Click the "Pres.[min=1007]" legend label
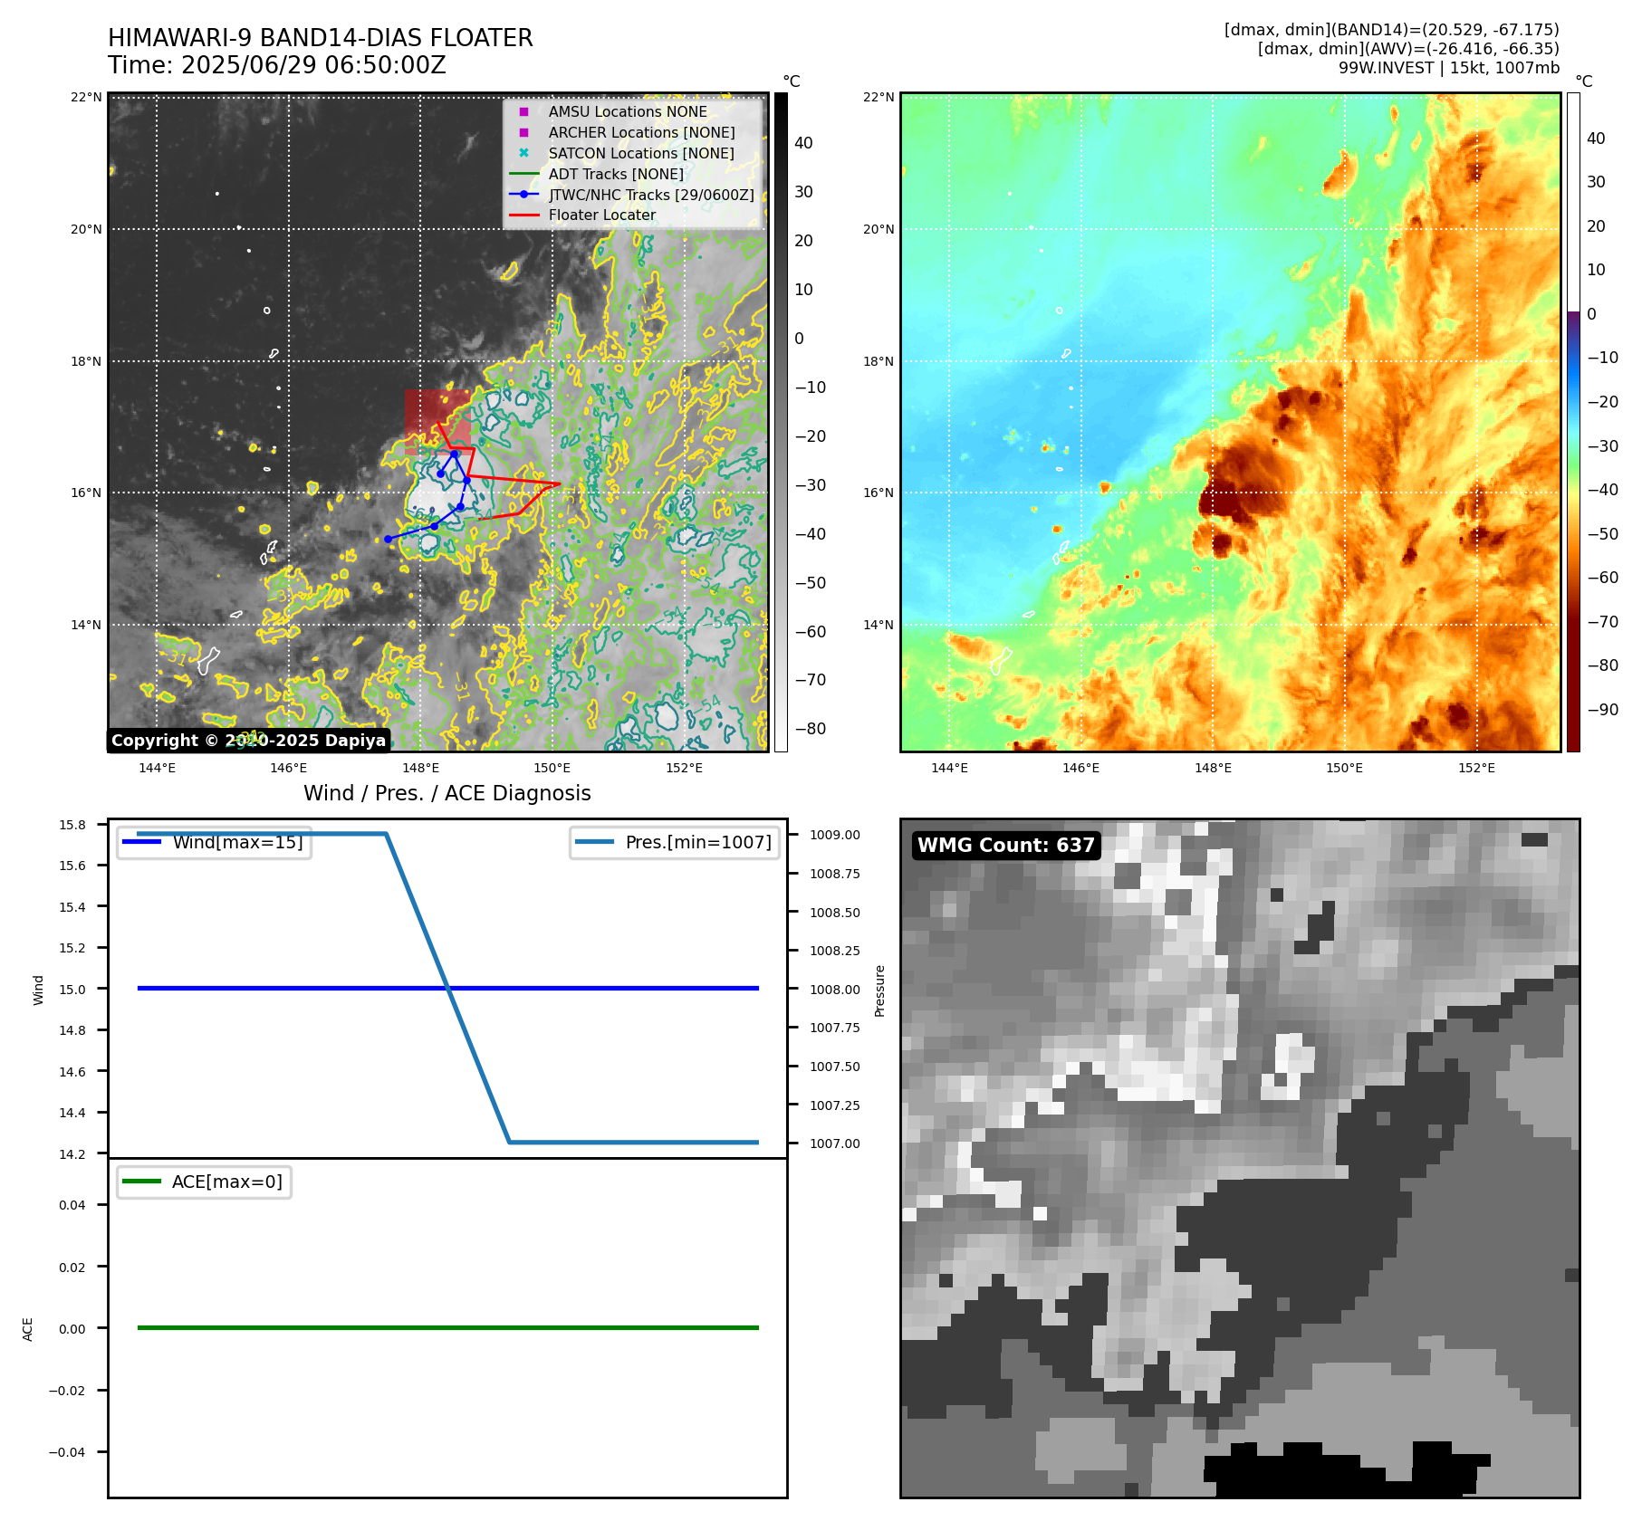 tap(698, 842)
